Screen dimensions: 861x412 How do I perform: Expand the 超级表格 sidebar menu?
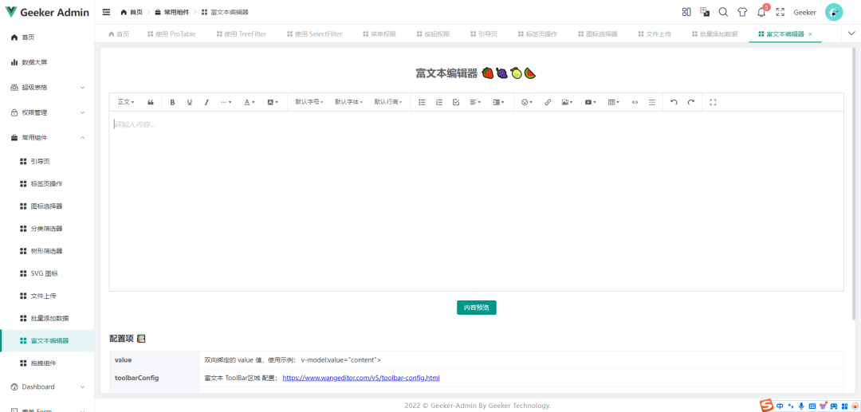[x=47, y=87]
